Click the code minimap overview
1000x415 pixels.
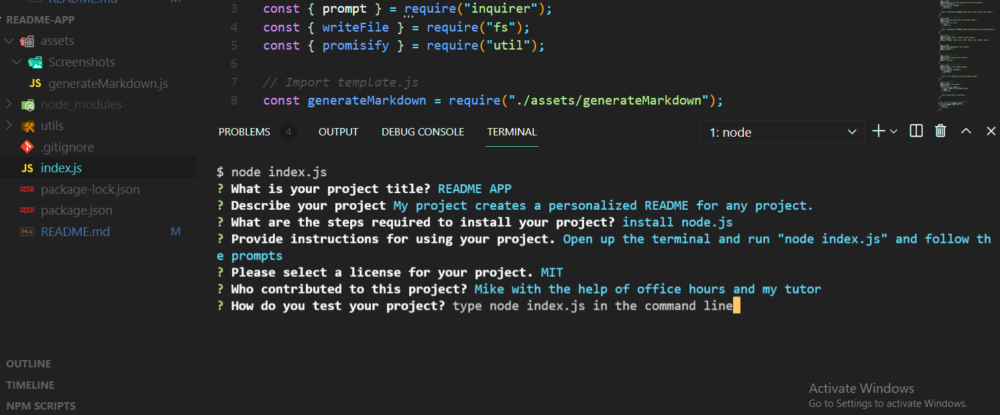(x=968, y=55)
